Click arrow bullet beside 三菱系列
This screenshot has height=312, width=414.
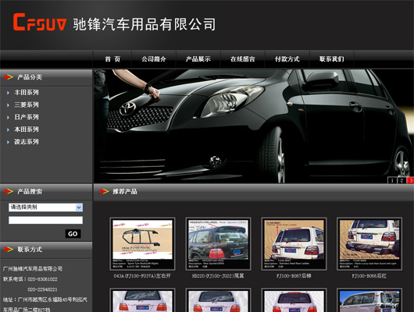point(8,105)
